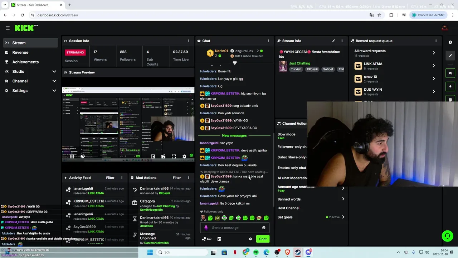Expand the Studio sidebar section

[x=30, y=71]
